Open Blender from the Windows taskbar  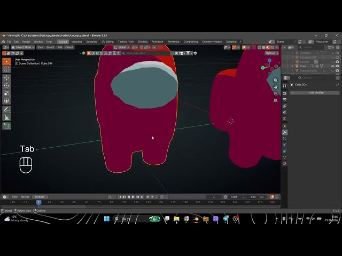click(x=196, y=219)
